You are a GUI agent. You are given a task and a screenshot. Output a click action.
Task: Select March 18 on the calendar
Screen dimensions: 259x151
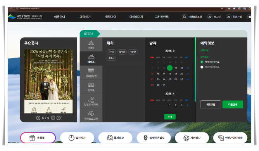pyautogui.click(x=170, y=74)
